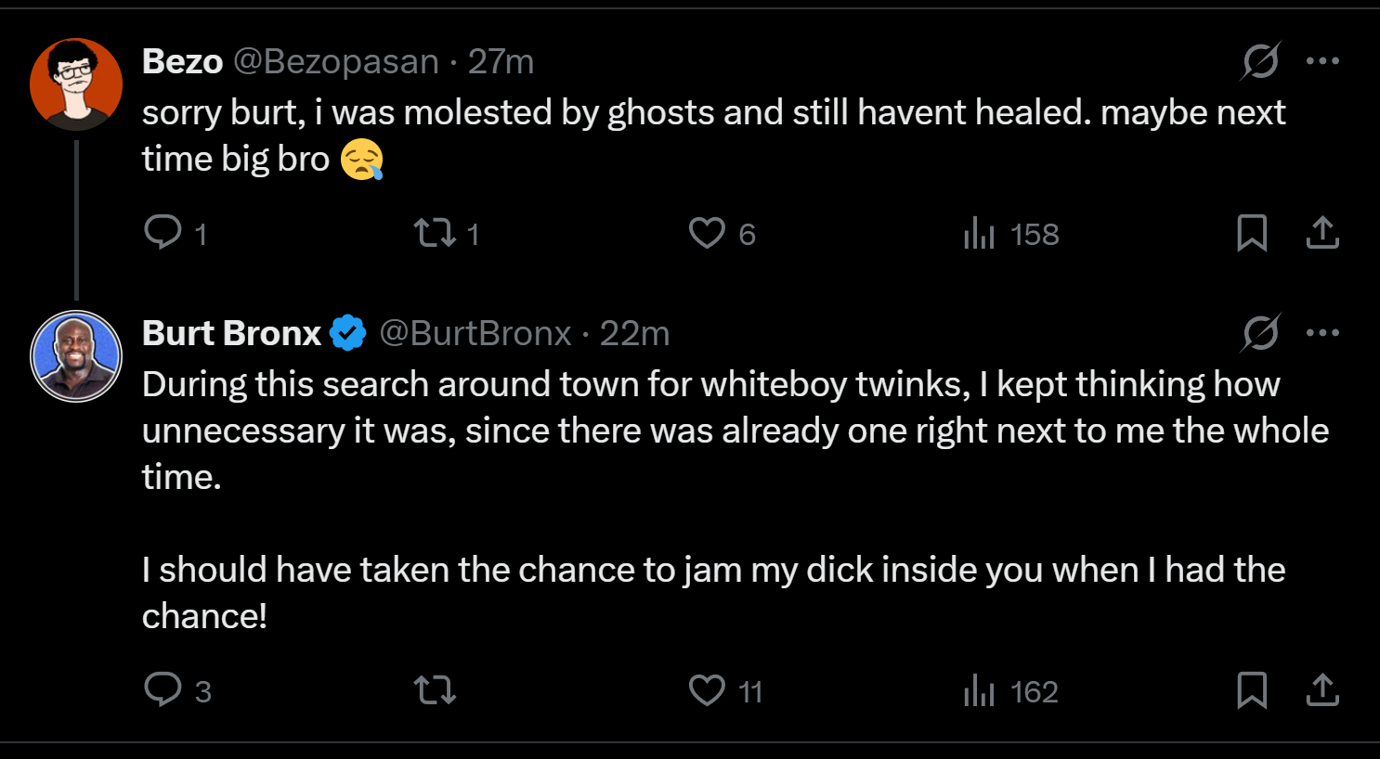
Task: Open the more options menu on Burt Bronx's tweet
Action: [1322, 333]
